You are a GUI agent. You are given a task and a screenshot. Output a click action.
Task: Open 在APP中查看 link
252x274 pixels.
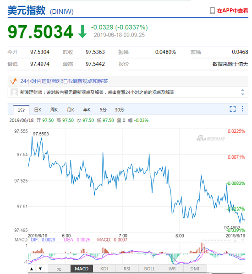pos(232,11)
